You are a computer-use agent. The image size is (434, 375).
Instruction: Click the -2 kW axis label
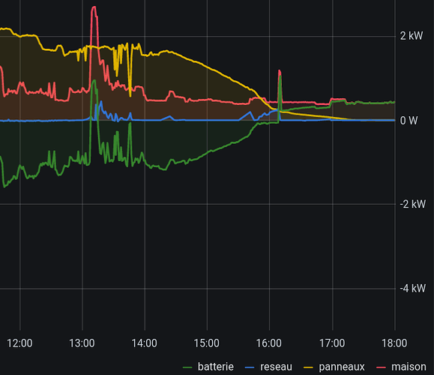413,204
